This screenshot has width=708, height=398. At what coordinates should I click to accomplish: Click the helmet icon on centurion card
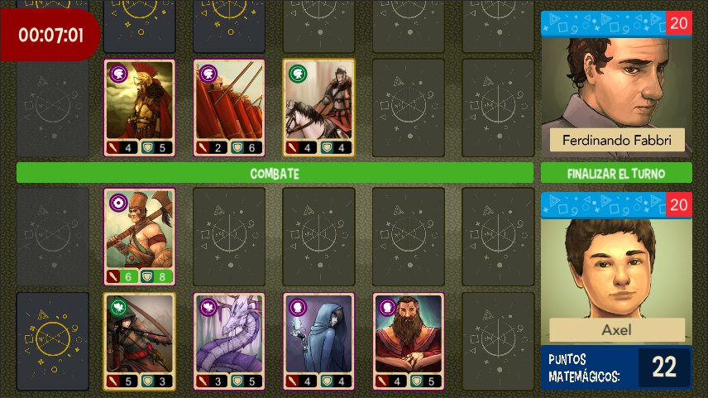tap(119, 74)
